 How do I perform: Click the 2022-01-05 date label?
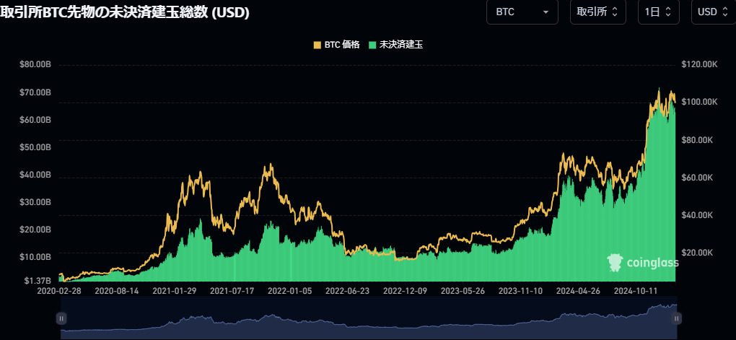click(289, 291)
